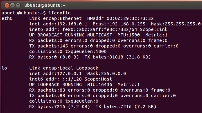Click the MTU:1500 value
The height and width of the screenshot is (113, 202).
(129, 35)
